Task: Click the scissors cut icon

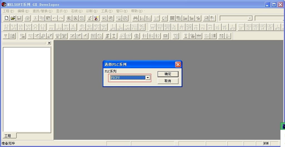Action: pyautogui.click(x=35, y=18)
